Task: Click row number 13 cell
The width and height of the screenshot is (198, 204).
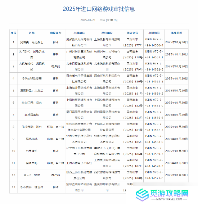Action: 14,187
